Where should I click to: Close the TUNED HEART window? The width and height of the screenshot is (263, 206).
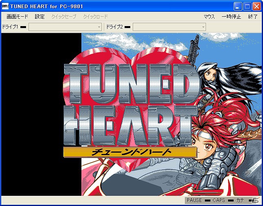pos(256,7)
